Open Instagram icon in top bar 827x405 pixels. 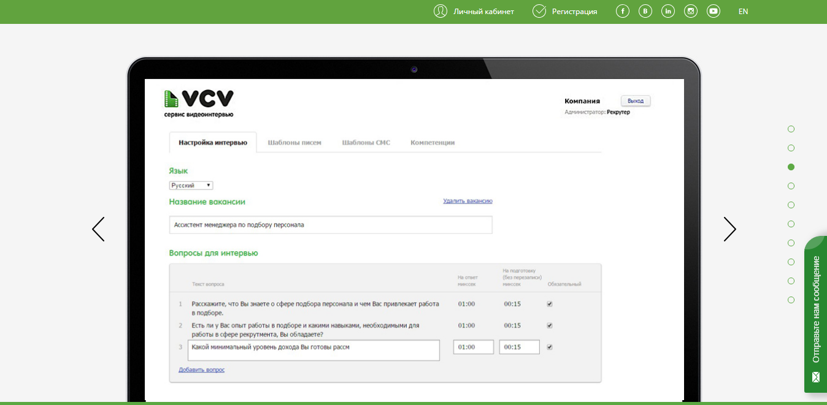pos(691,11)
